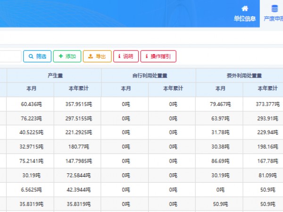Select the cell showing 6.5625吨
Viewport: 283px width, 212px height.
click(x=30, y=190)
